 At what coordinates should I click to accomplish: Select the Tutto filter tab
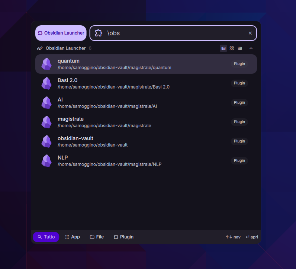[x=46, y=237]
